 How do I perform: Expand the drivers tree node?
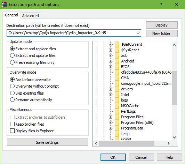[x=110, y=89]
